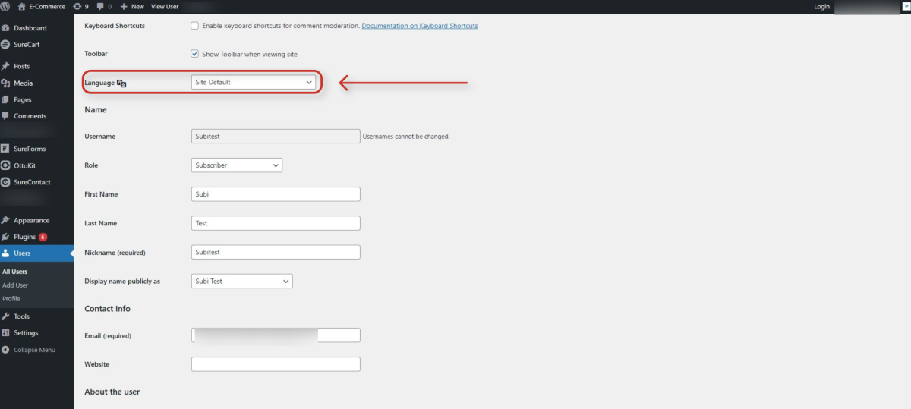
Task: Click the home icon beside E-Commerce
Action: (22, 6)
